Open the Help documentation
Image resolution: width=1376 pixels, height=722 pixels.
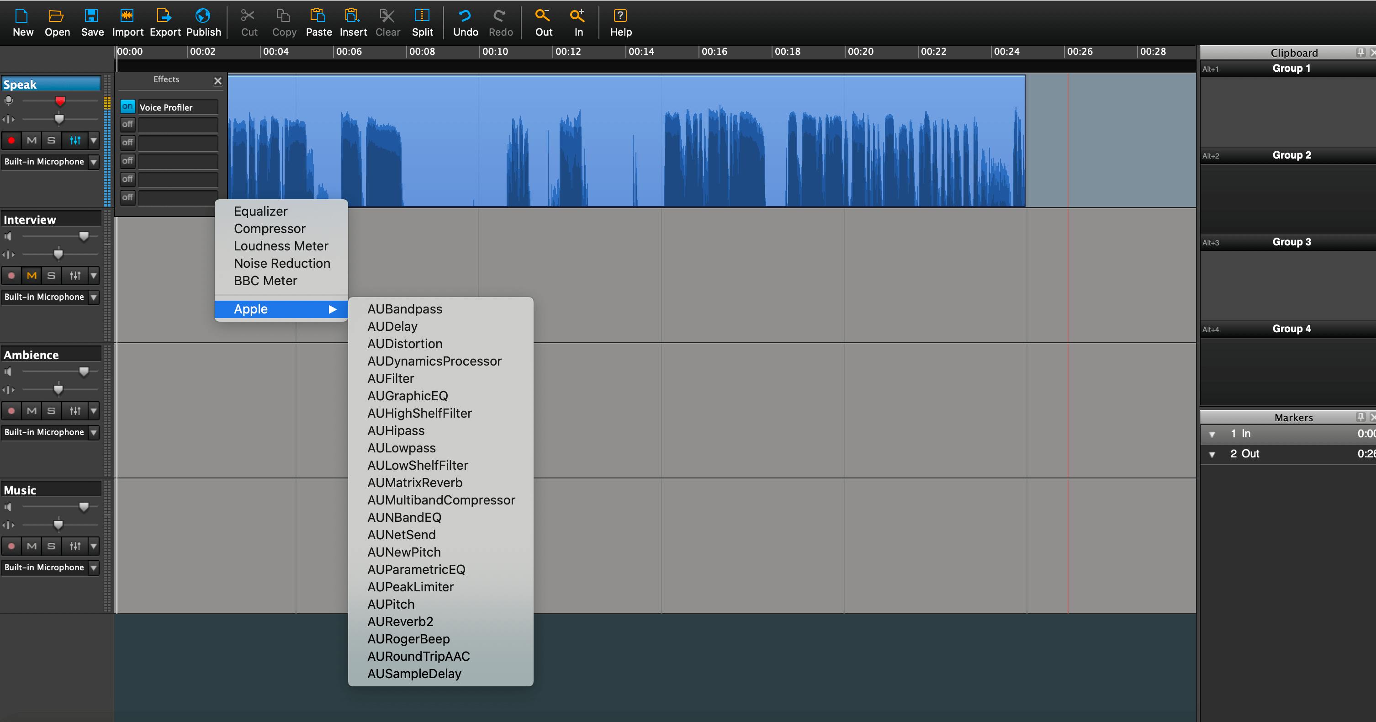tap(621, 22)
